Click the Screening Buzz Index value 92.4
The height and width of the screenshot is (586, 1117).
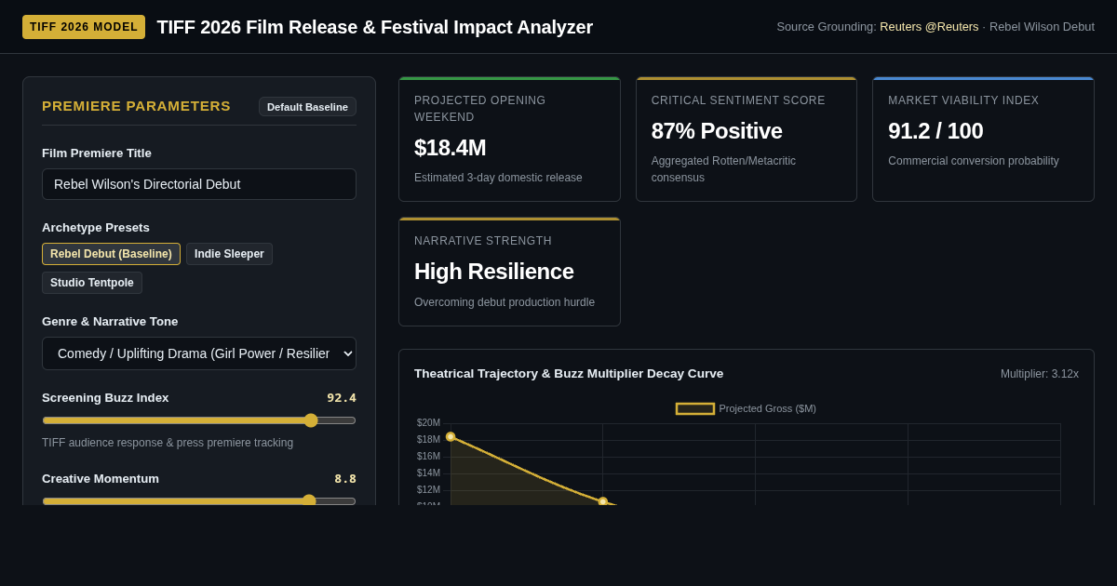click(342, 398)
